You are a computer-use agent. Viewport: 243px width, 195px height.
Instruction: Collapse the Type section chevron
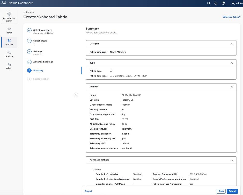click(231, 63)
